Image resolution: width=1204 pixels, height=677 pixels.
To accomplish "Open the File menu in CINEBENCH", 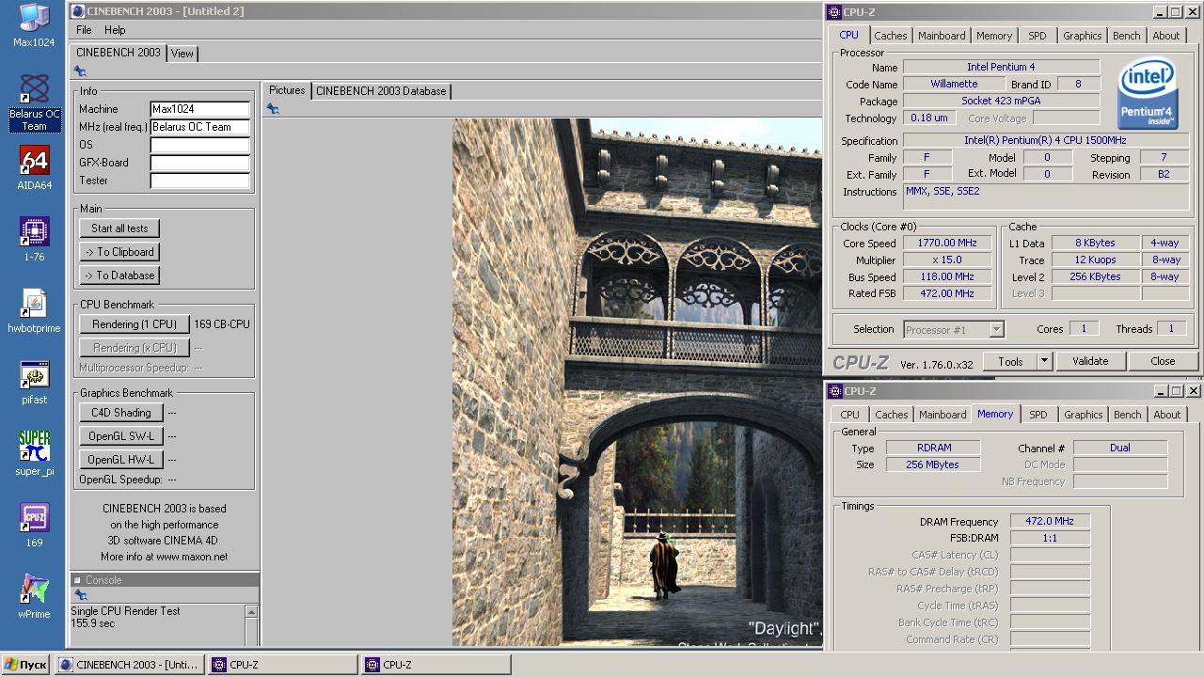I will (x=84, y=30).
